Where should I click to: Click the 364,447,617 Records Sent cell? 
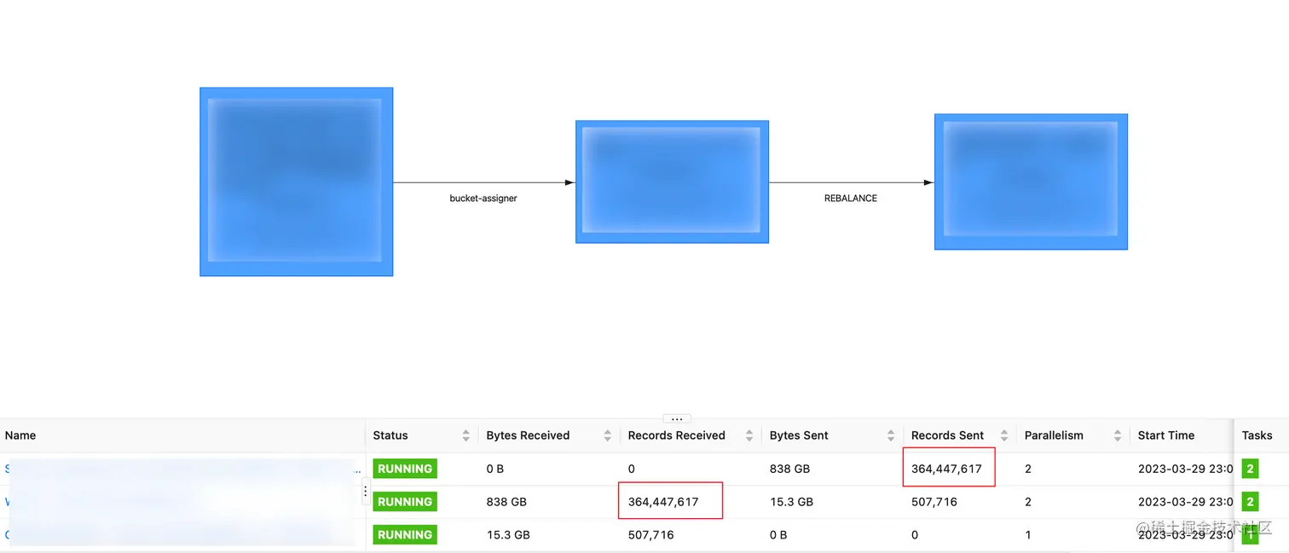pos(946,469)
